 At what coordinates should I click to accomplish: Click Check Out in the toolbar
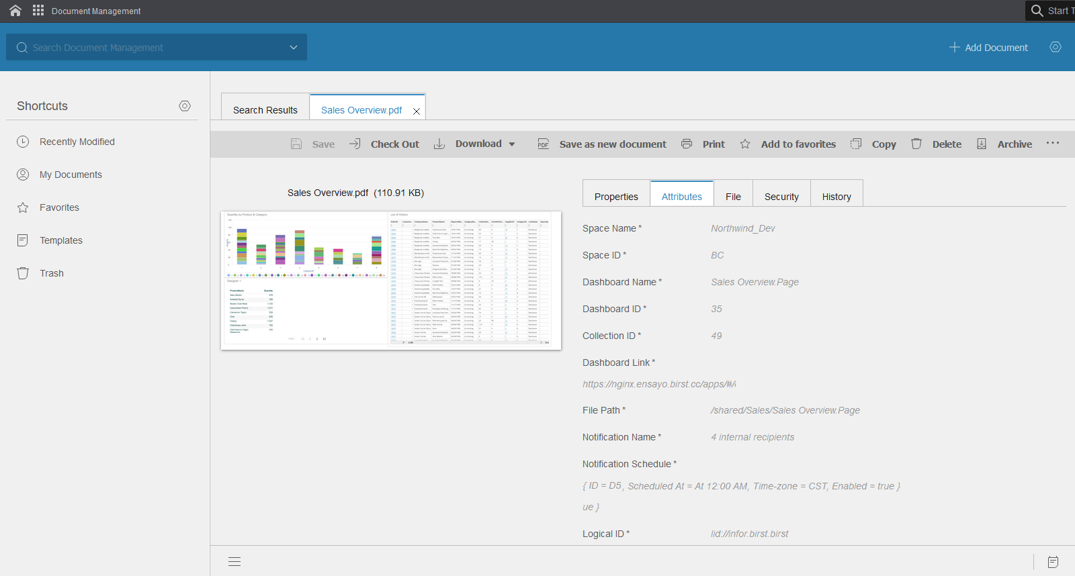click(385, 144)
